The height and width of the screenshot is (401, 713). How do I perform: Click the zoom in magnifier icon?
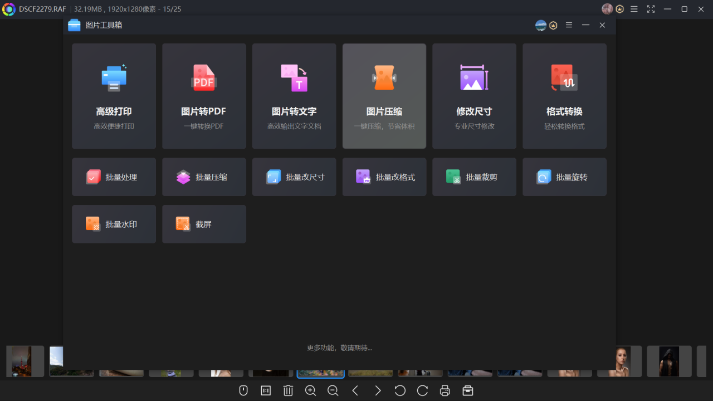pyautogui.click(x=311, y=390)
